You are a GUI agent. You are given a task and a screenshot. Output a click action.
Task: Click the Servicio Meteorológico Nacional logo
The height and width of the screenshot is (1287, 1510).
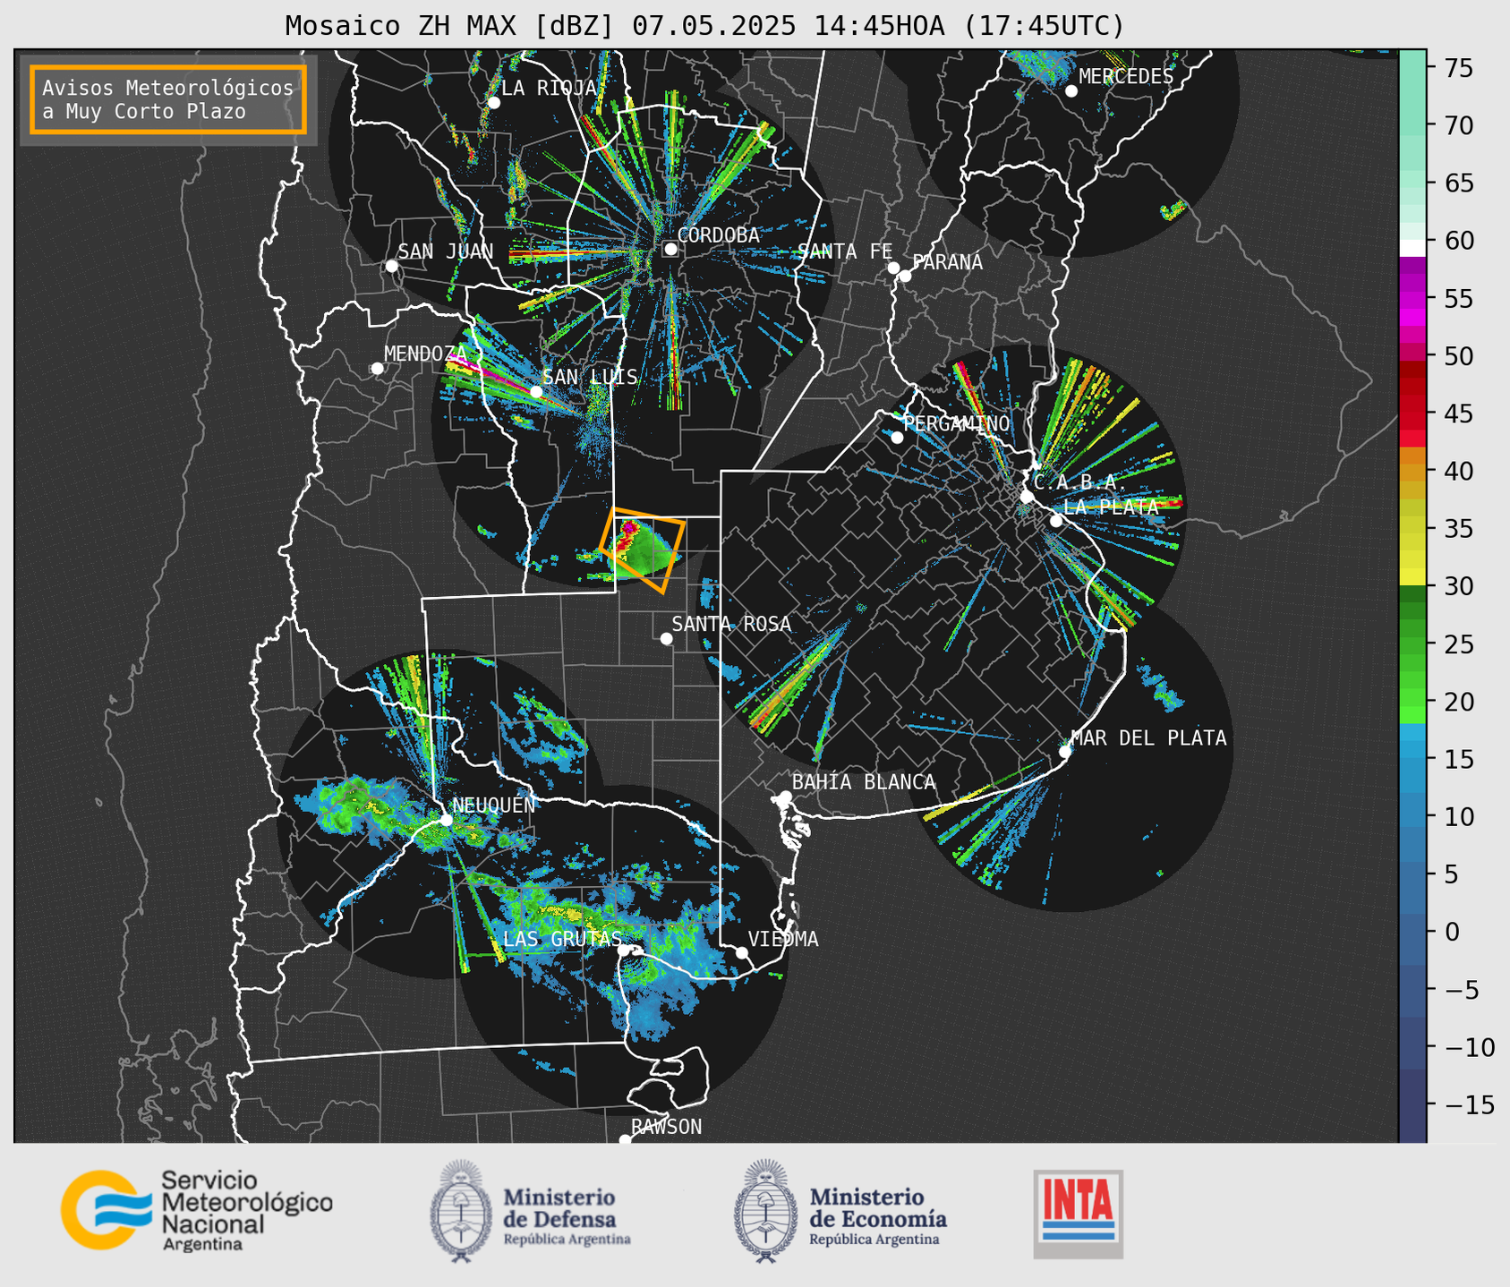click(x=197, y=1210)
